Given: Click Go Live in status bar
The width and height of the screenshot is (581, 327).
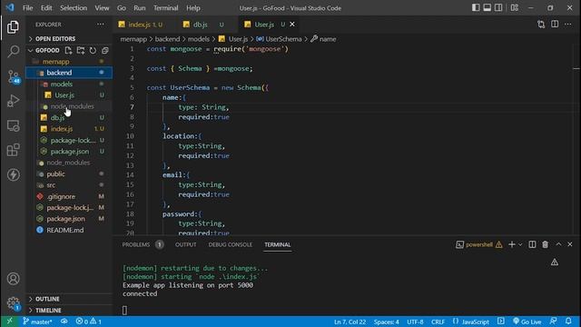Looking at the screenshot, I should (527, 322).
